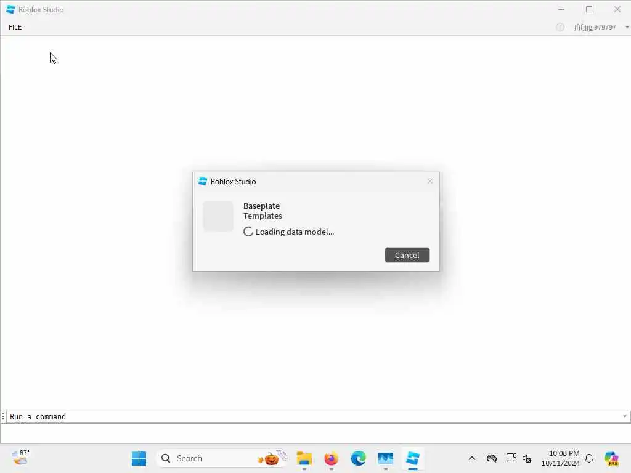Open Firefox from the taskbar
Screen dimensions: 631x473
(x=331, y=458)
